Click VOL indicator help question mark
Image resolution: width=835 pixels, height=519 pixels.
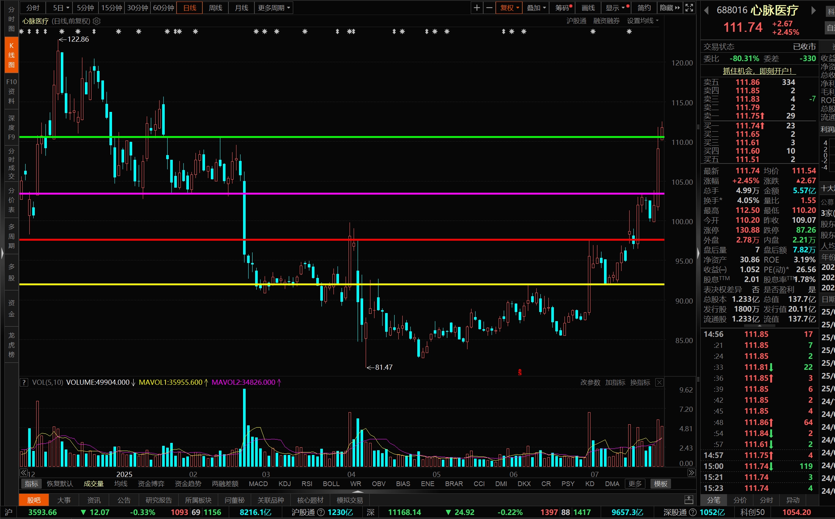point(24,383)
